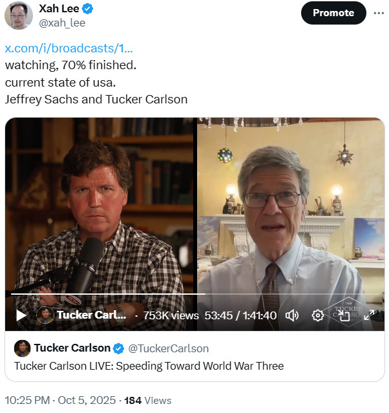Open video settings gear icon
Screen dimensions: 389x413
click(317, 315)
